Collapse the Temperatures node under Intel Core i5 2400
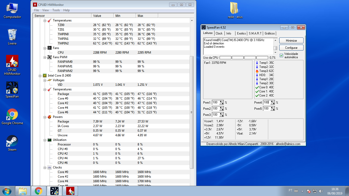Image resolution: width=349 pixels, height=196 pixels. pos(45,89)
